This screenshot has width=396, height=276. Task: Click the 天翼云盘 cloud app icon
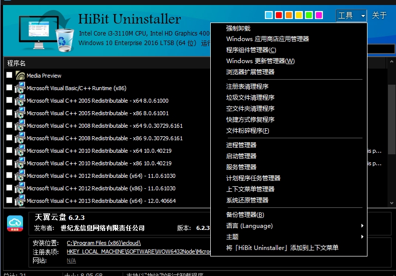tap(15, 223)
